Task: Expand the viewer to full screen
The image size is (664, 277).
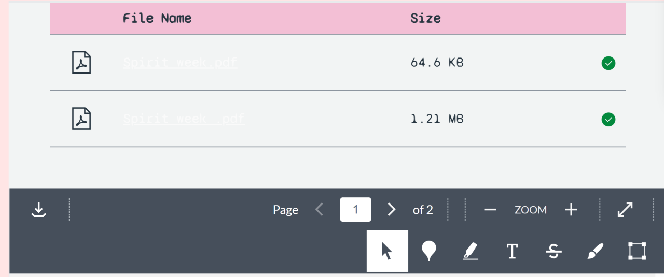Action: point(625,210)
